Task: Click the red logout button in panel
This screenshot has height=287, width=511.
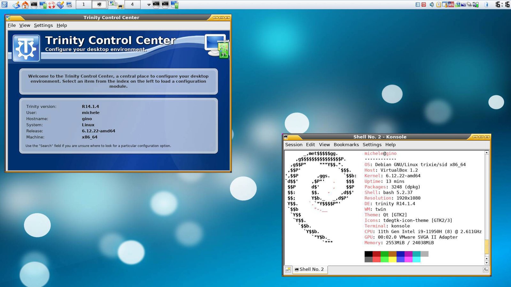Action: point(424,4)
